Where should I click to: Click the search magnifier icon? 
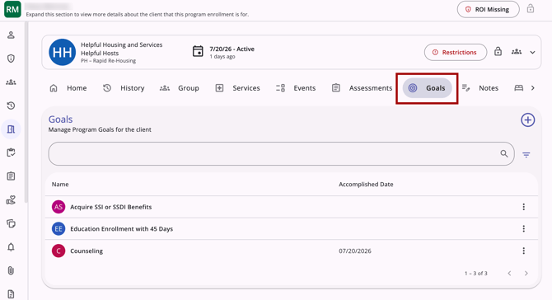504,154
